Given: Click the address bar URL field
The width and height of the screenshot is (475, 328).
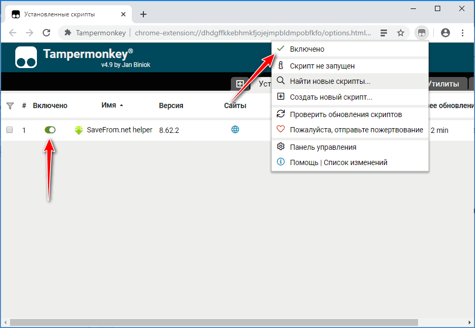Looking at the screenshot, I should (x=253, y=33).
